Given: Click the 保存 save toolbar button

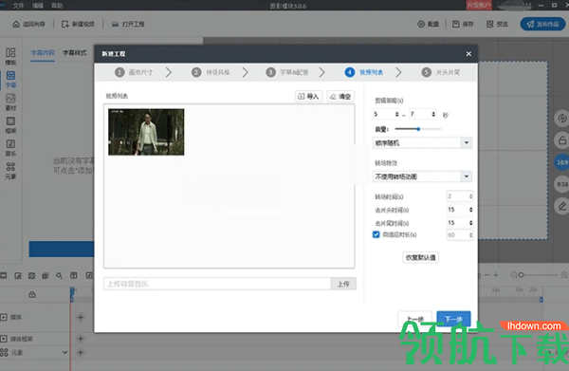Looking at the screenshot, I should pyautogui.click(x=463, y=25).
